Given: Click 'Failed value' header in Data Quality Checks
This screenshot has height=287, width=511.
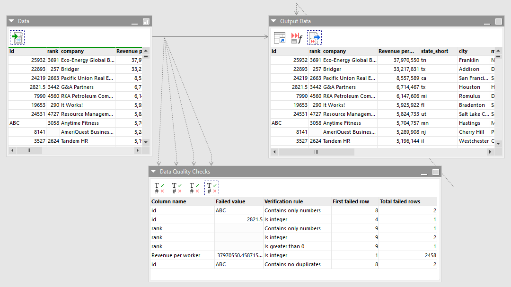Looking at the screenshot, I should click(x=239, y=201).
